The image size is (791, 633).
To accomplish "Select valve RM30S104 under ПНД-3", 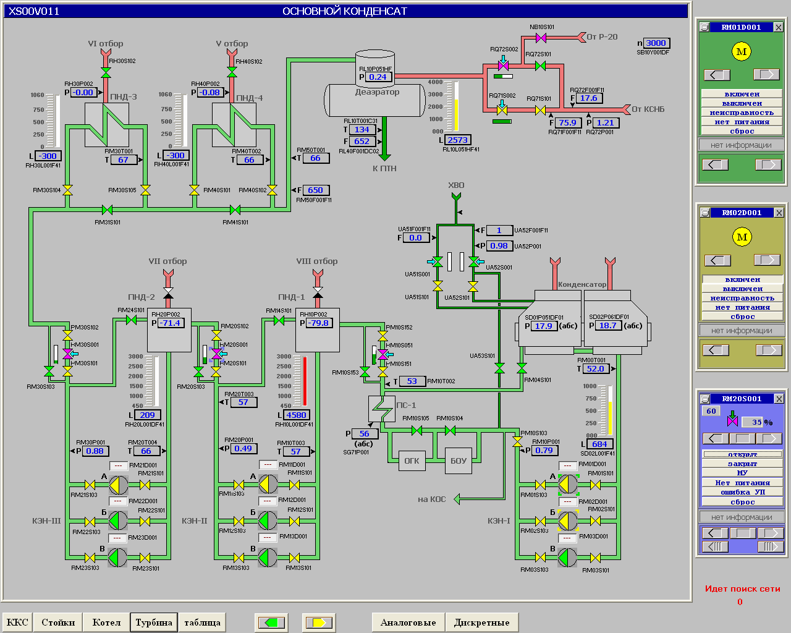I will 67,190.
